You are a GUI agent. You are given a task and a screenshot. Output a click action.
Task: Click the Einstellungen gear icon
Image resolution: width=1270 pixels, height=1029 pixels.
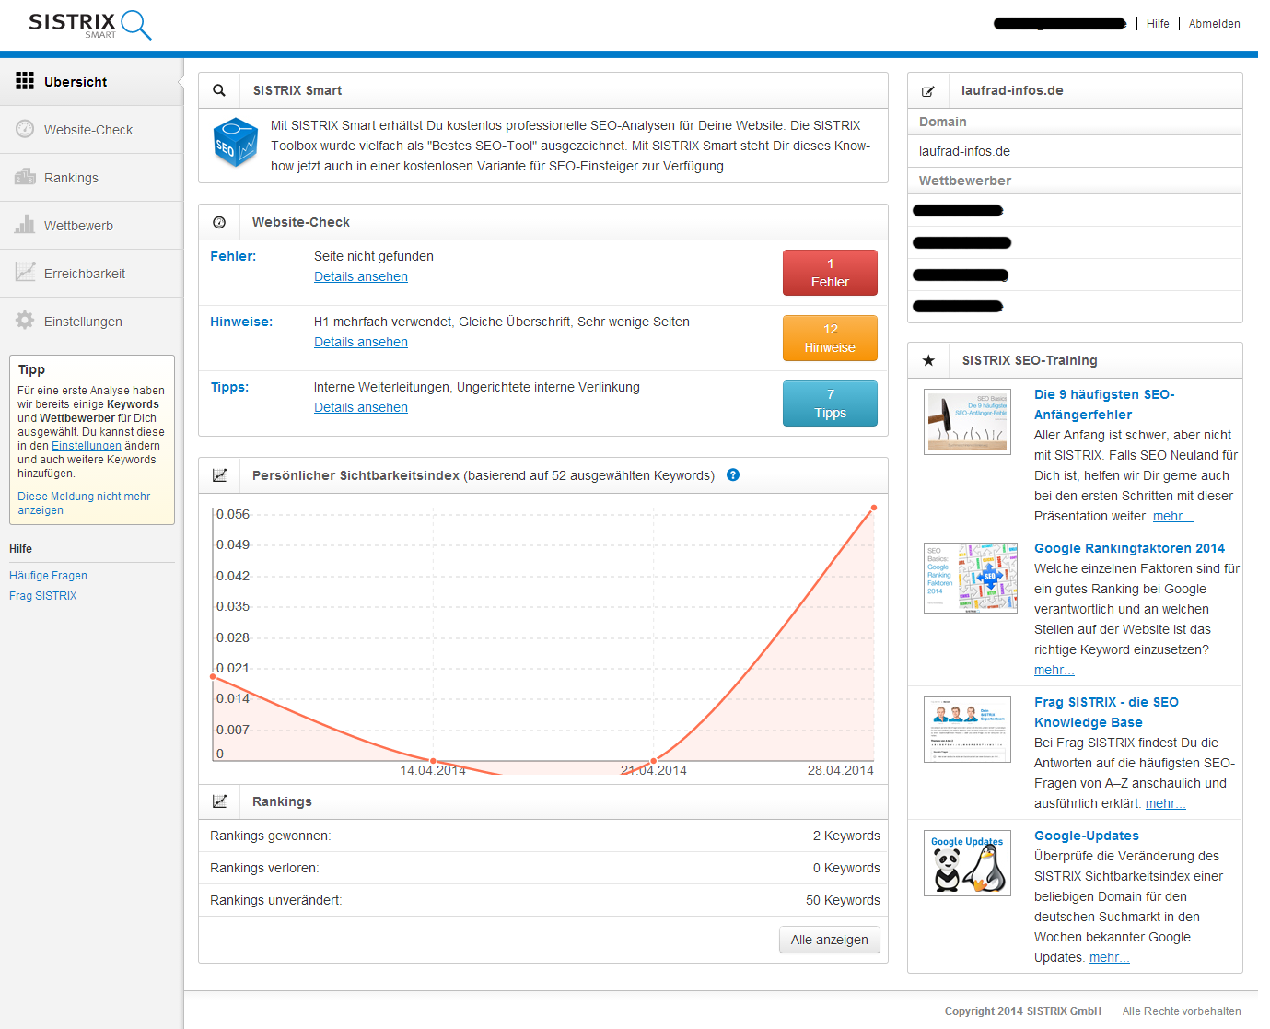click(25, 320)
